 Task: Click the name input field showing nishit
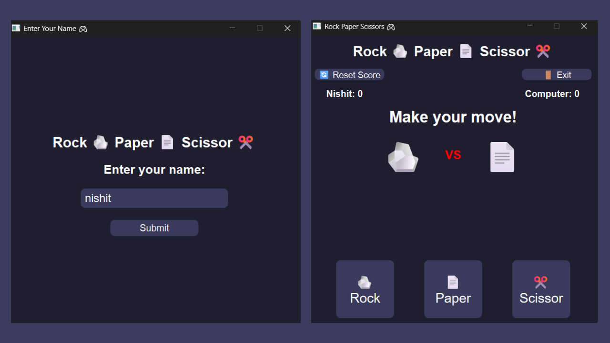(x=154, y=198)
